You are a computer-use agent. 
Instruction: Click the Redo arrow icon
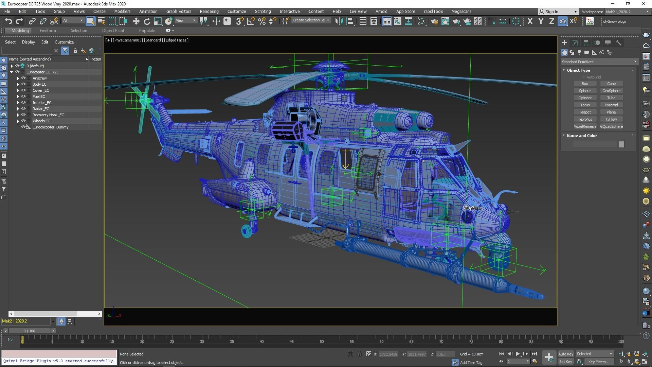19,21
